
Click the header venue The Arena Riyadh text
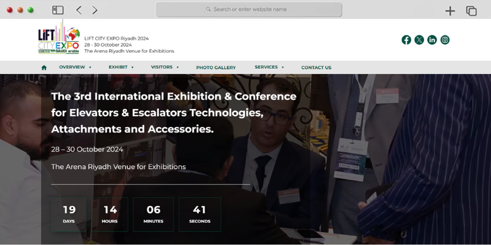[x=130, y=51]
